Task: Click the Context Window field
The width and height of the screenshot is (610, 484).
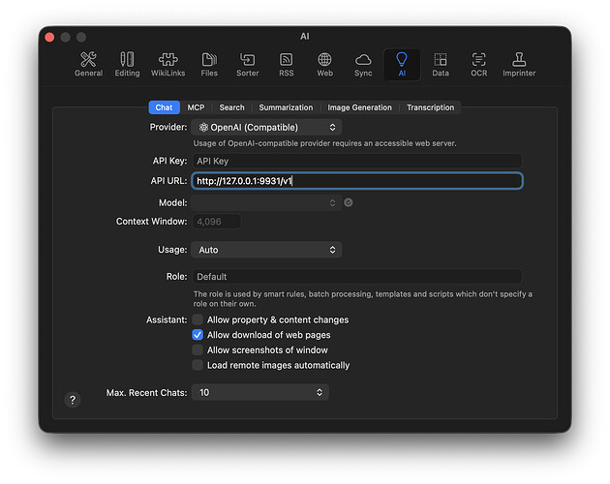Action: tap(216, 222)
